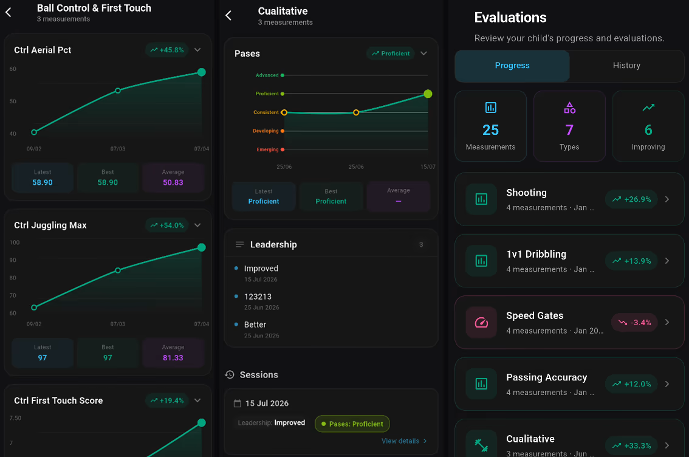This screenshot has height=457, width=689.
Task: Open 1v1 Dribbling chevron arrow
Action: tap(667, 261)
